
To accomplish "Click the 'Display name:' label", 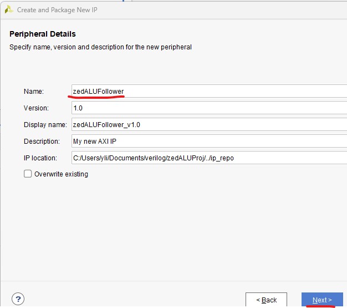I will tap(45, 125).
